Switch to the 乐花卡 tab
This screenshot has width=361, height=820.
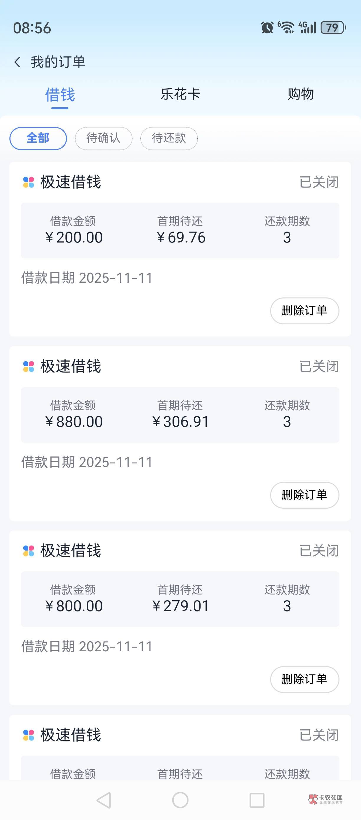pyautogui.click(x=180, y=94)
